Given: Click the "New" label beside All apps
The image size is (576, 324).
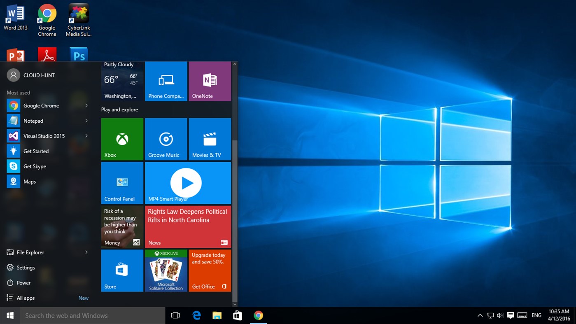Looking at the screenshot, I should [83, 298].
